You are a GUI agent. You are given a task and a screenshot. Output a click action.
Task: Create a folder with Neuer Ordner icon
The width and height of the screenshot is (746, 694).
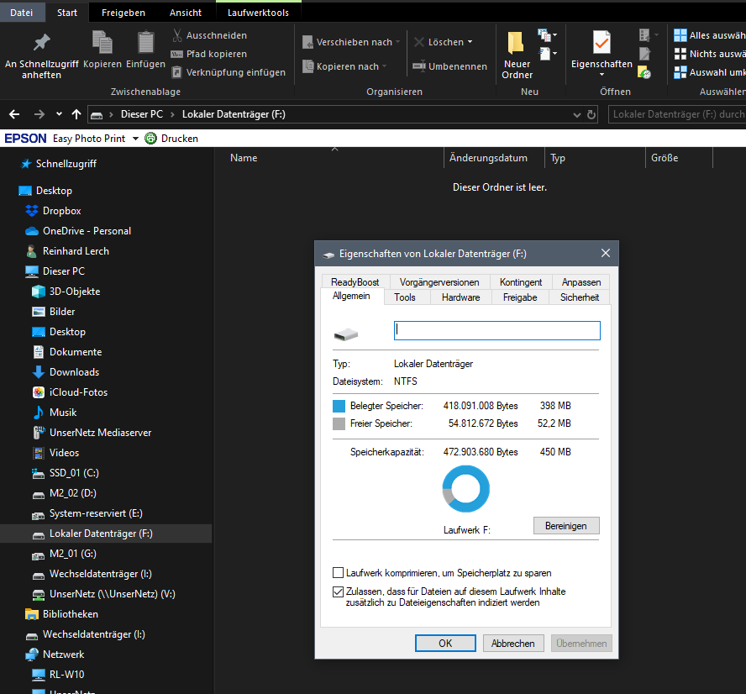[x=516, y=42]
